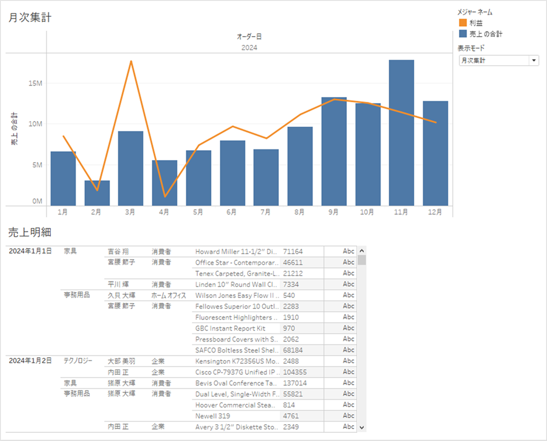547x441 pixels.
Task: Select the Office Star - Contemporar.. product
Action: pyautogui.click(x=237, y=262)
